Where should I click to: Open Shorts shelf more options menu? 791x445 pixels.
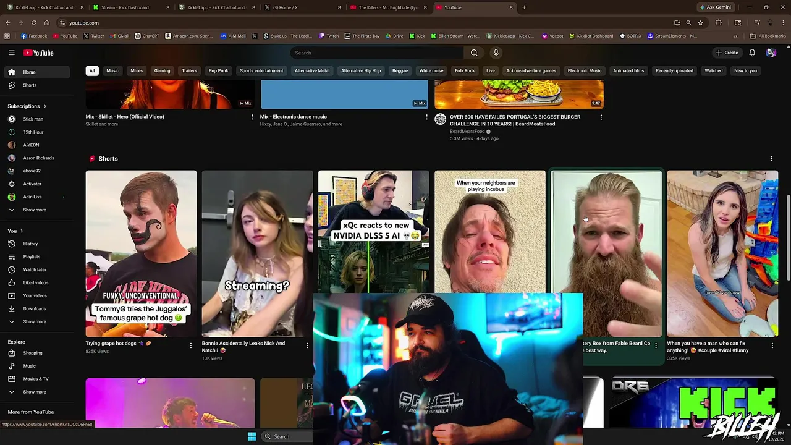(x=771, y=159)
